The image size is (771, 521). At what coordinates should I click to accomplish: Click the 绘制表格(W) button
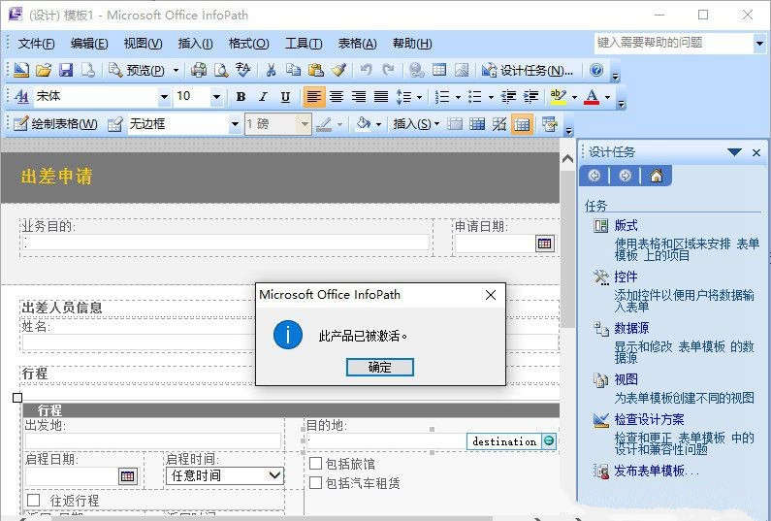click(55, 124)
